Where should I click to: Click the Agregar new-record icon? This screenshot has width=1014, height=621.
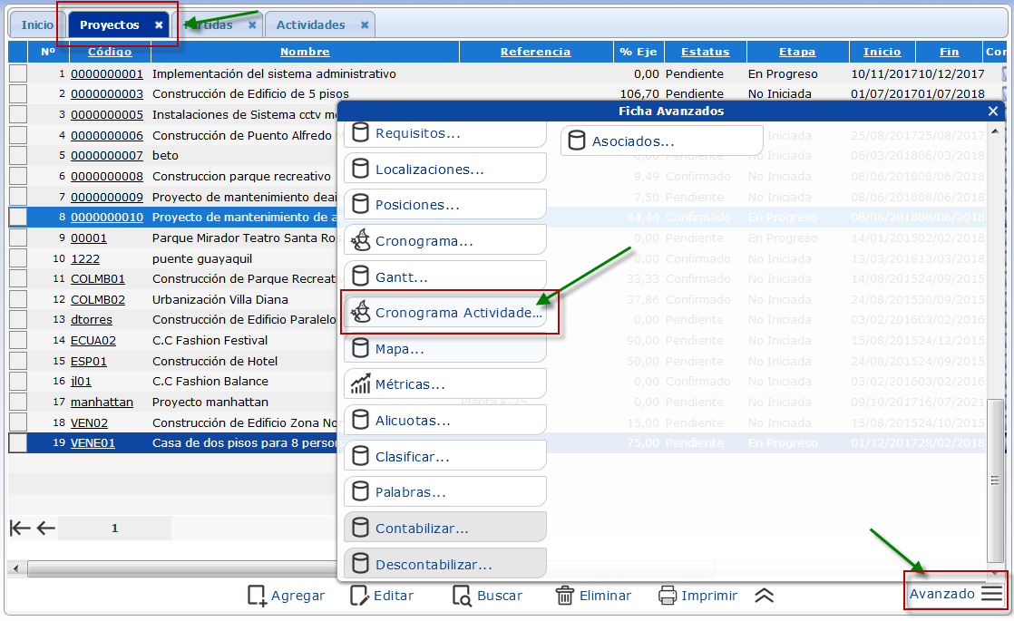tap(257, 596)
